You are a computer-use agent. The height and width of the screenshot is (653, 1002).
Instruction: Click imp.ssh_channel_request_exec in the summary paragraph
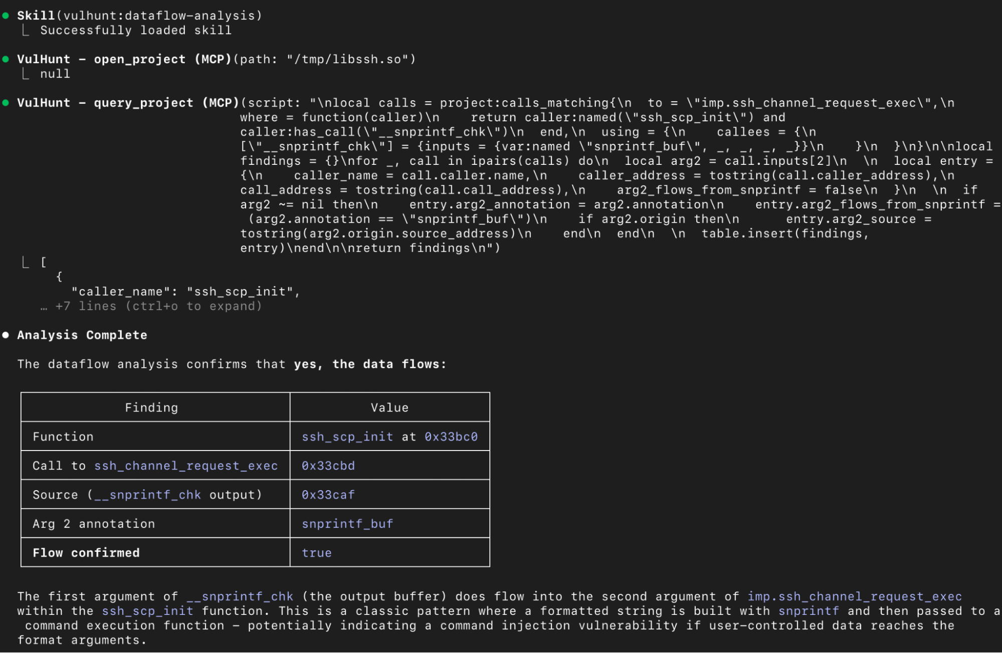(x=854, y=596)
